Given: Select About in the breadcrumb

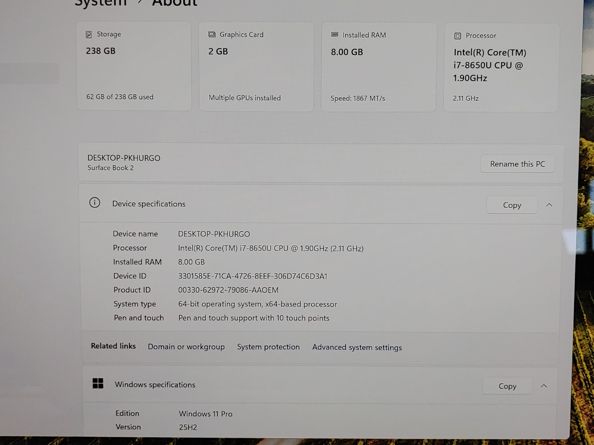Looking at the screenshot, I should [x=174, y=3].
